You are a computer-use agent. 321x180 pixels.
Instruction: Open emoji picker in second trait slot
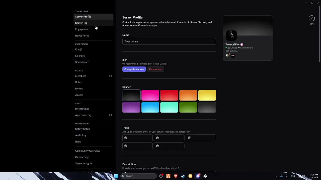click(157, 138)
